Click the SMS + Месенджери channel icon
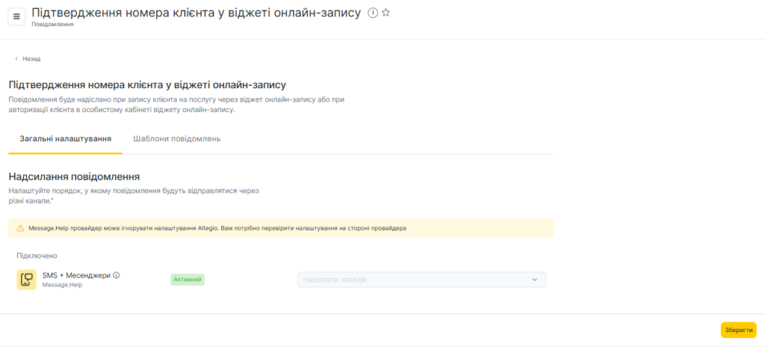Image resolution: width=765 pixels, height=347 pixels. pos(26,280)
